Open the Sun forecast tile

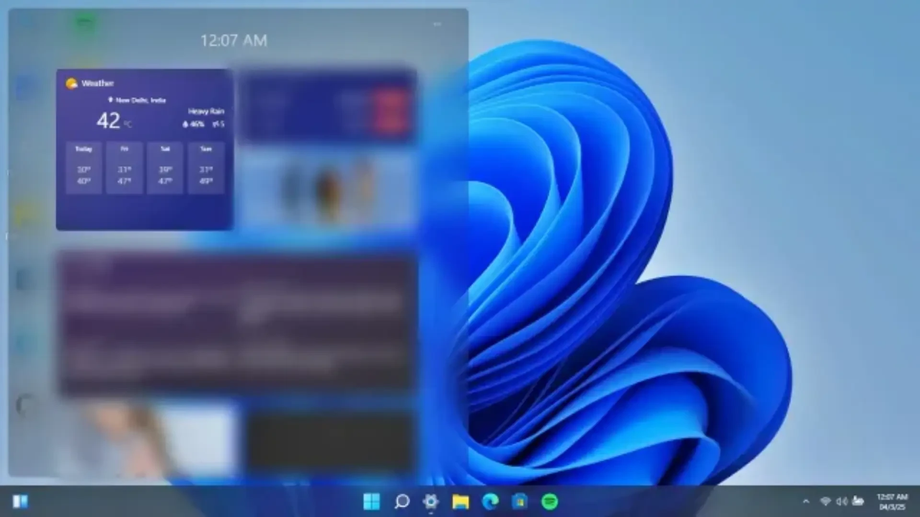coord(206,168)
